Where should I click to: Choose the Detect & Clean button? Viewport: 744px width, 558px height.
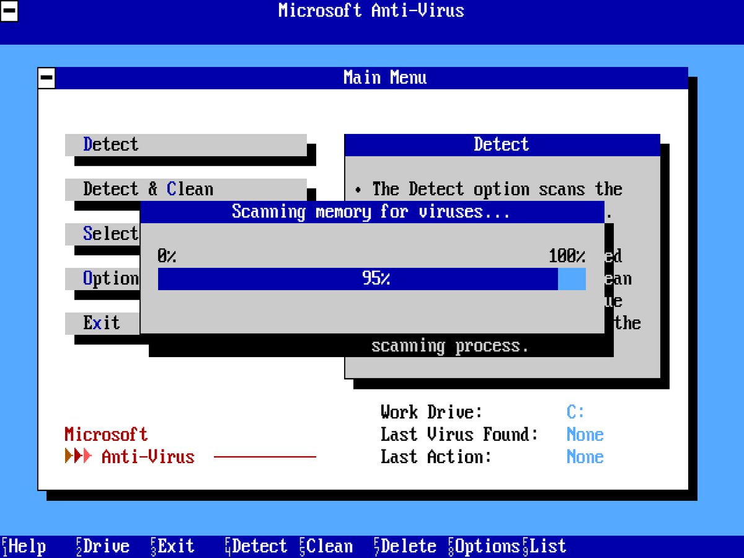[x=186, y=189]
